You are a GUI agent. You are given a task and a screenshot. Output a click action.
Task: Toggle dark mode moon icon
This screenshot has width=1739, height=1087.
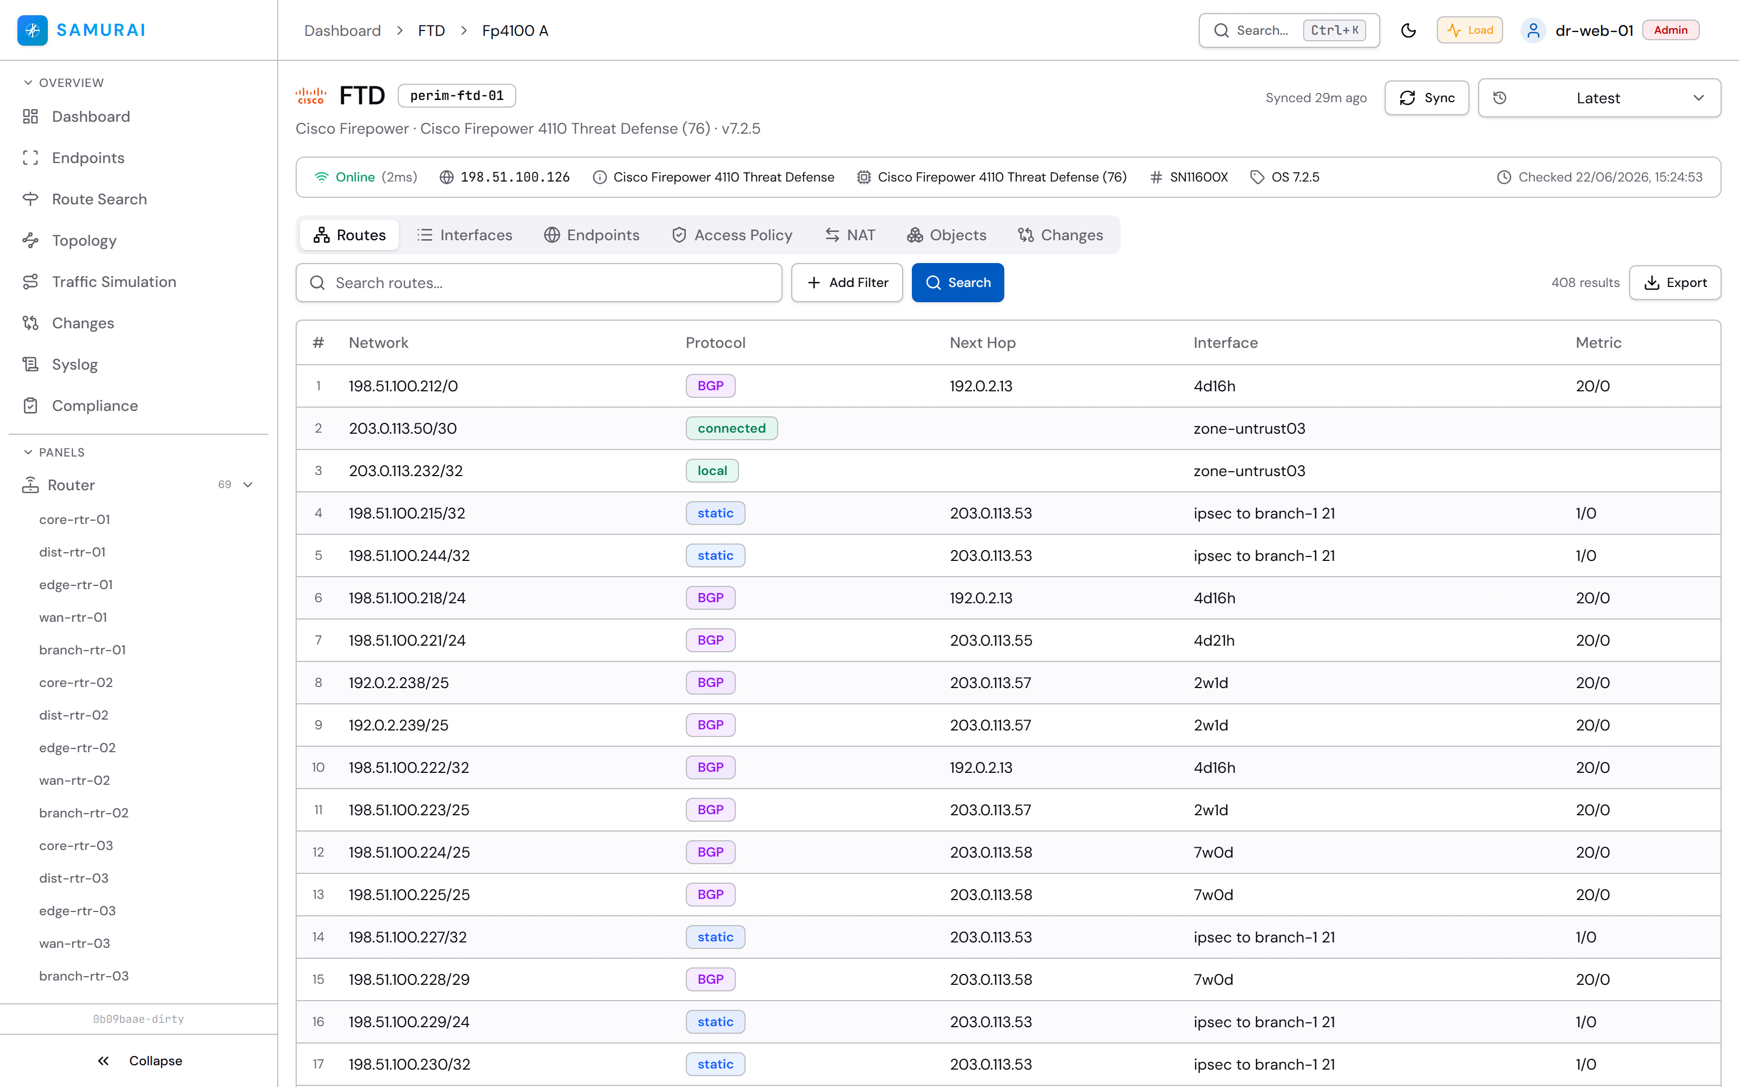[1409, 30]
